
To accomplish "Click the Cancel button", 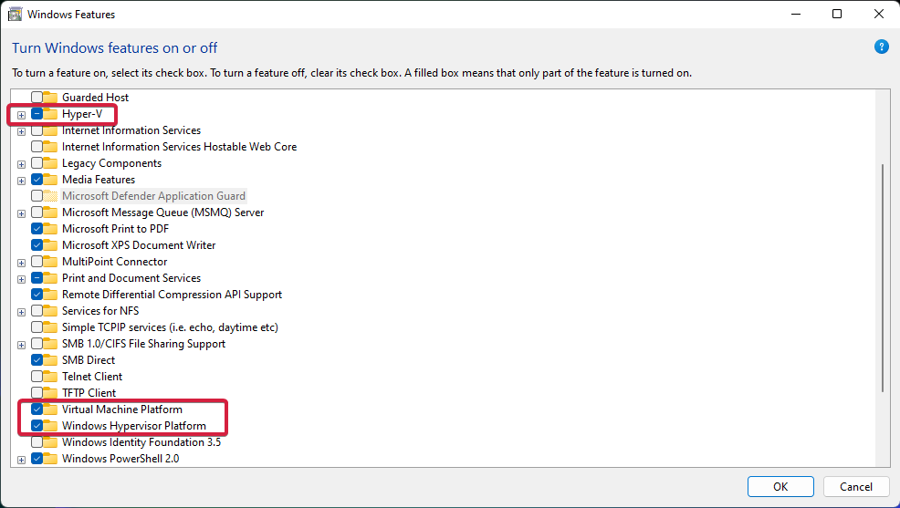I will pyautogui.click(x=856, y=486).
